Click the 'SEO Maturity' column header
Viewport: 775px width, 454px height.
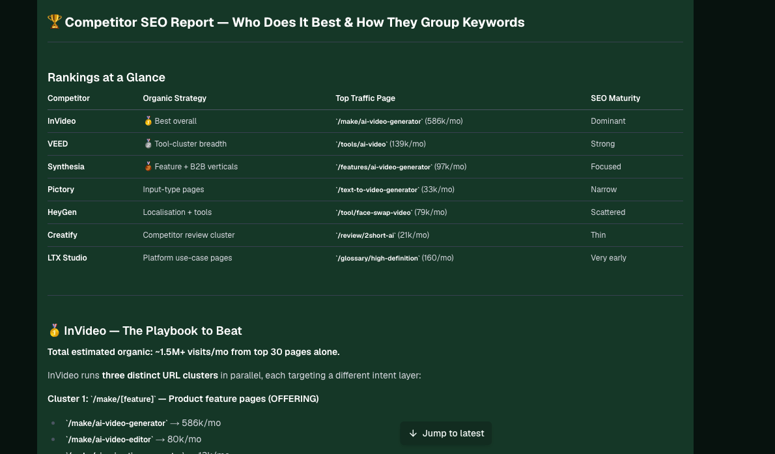click(615, 98)
